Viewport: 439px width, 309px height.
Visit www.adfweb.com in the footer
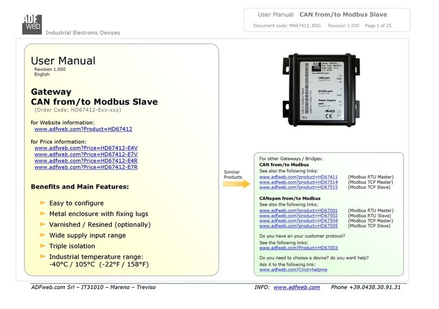[297, 287]
